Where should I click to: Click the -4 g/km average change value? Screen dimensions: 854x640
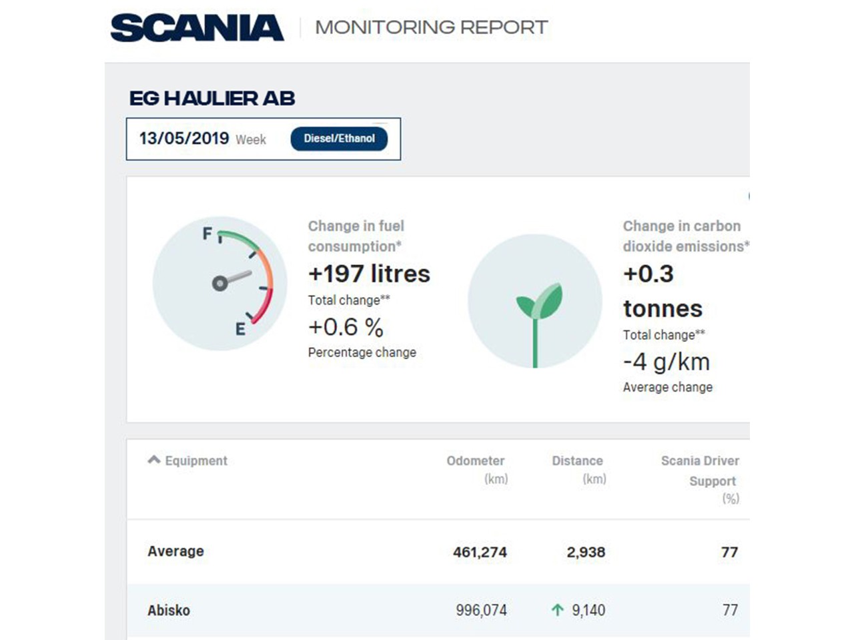click(666, 362)
